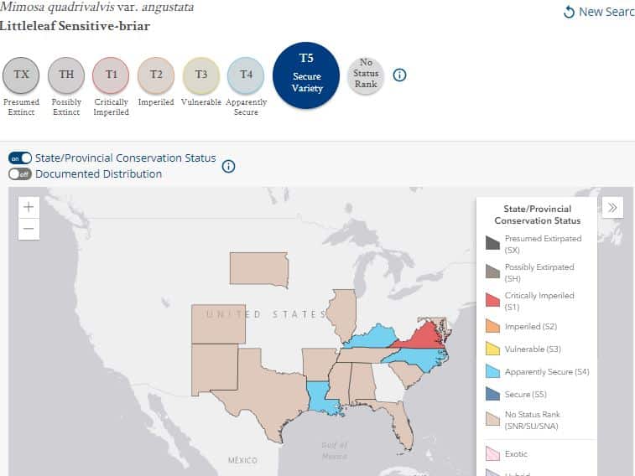Click the TH Possibly Extinct rank circle
The width and height of the screenshot is (635, 476).
coord(66,75)
